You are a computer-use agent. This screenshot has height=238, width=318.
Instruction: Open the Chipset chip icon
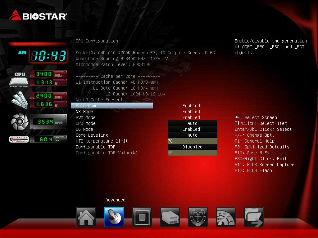(x=142, y=217)
